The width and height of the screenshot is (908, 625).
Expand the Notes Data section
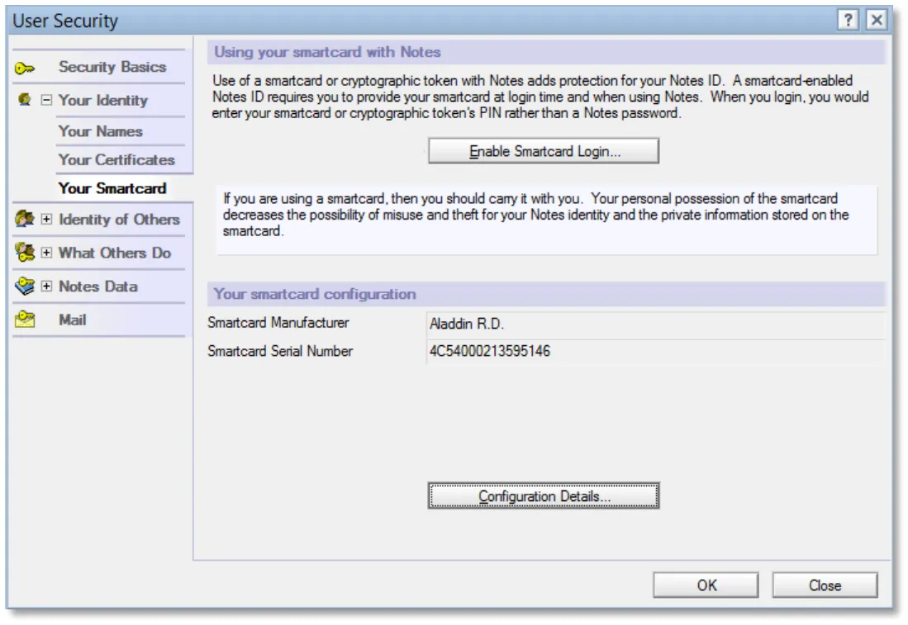[x=46, y=286]
